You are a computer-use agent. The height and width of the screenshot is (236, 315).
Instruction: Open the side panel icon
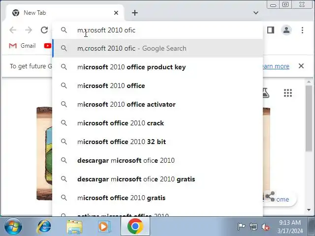click(x=271, y=30)
